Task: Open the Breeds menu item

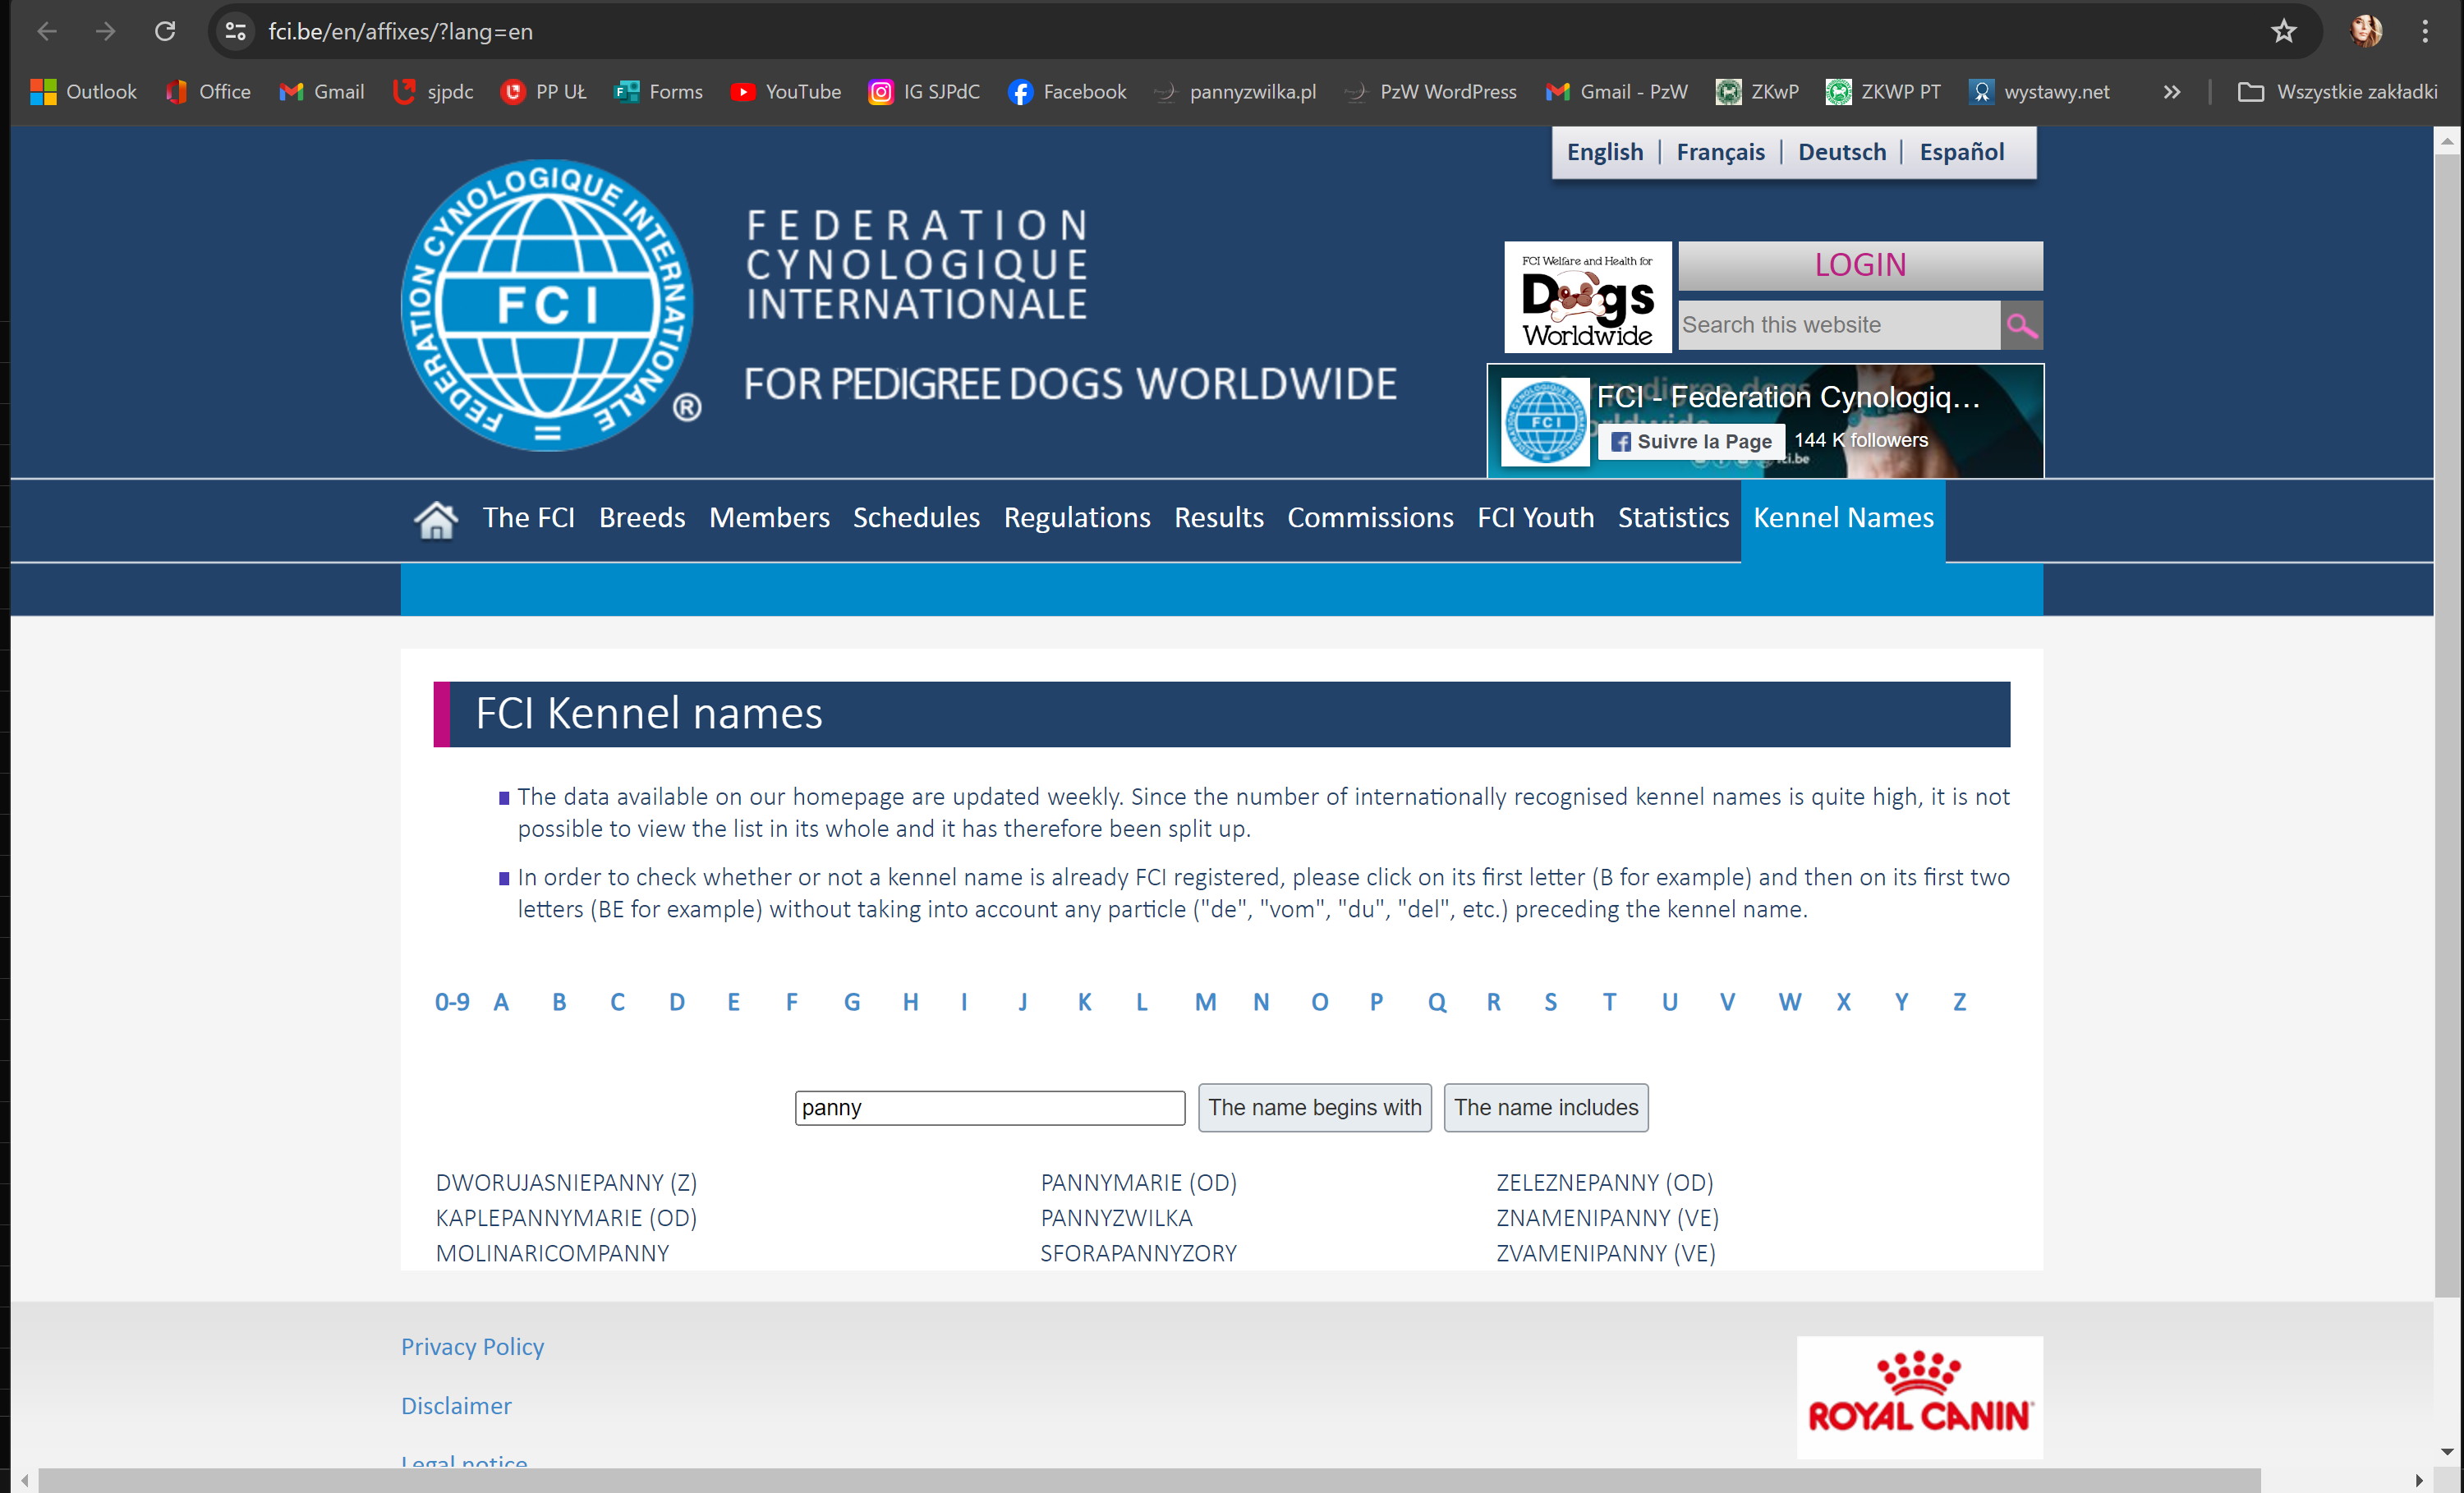Action: (642, 518)
